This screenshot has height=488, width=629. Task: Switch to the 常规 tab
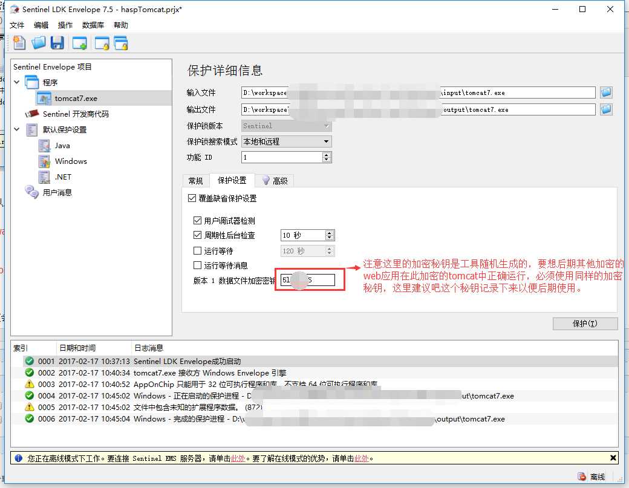pos(196,181)
